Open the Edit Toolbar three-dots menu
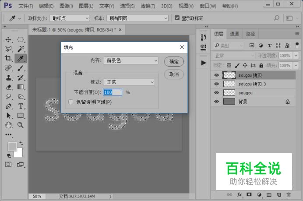The height and width of the screenshot is (201, 303). pos(8,134)
